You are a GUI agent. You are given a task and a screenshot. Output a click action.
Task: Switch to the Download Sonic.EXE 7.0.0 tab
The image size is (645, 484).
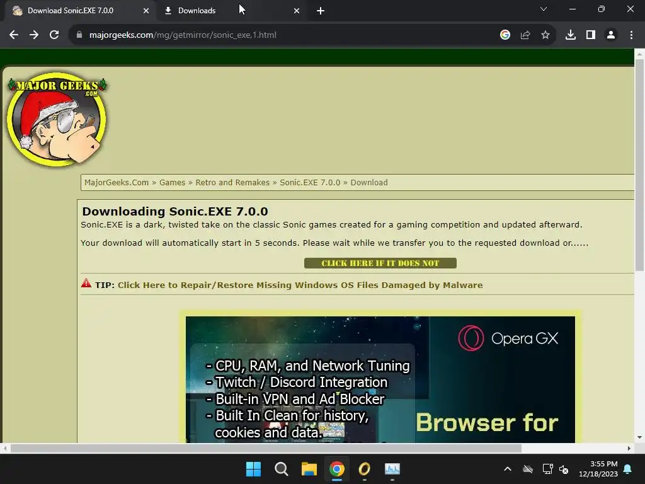tap(79, 11)
